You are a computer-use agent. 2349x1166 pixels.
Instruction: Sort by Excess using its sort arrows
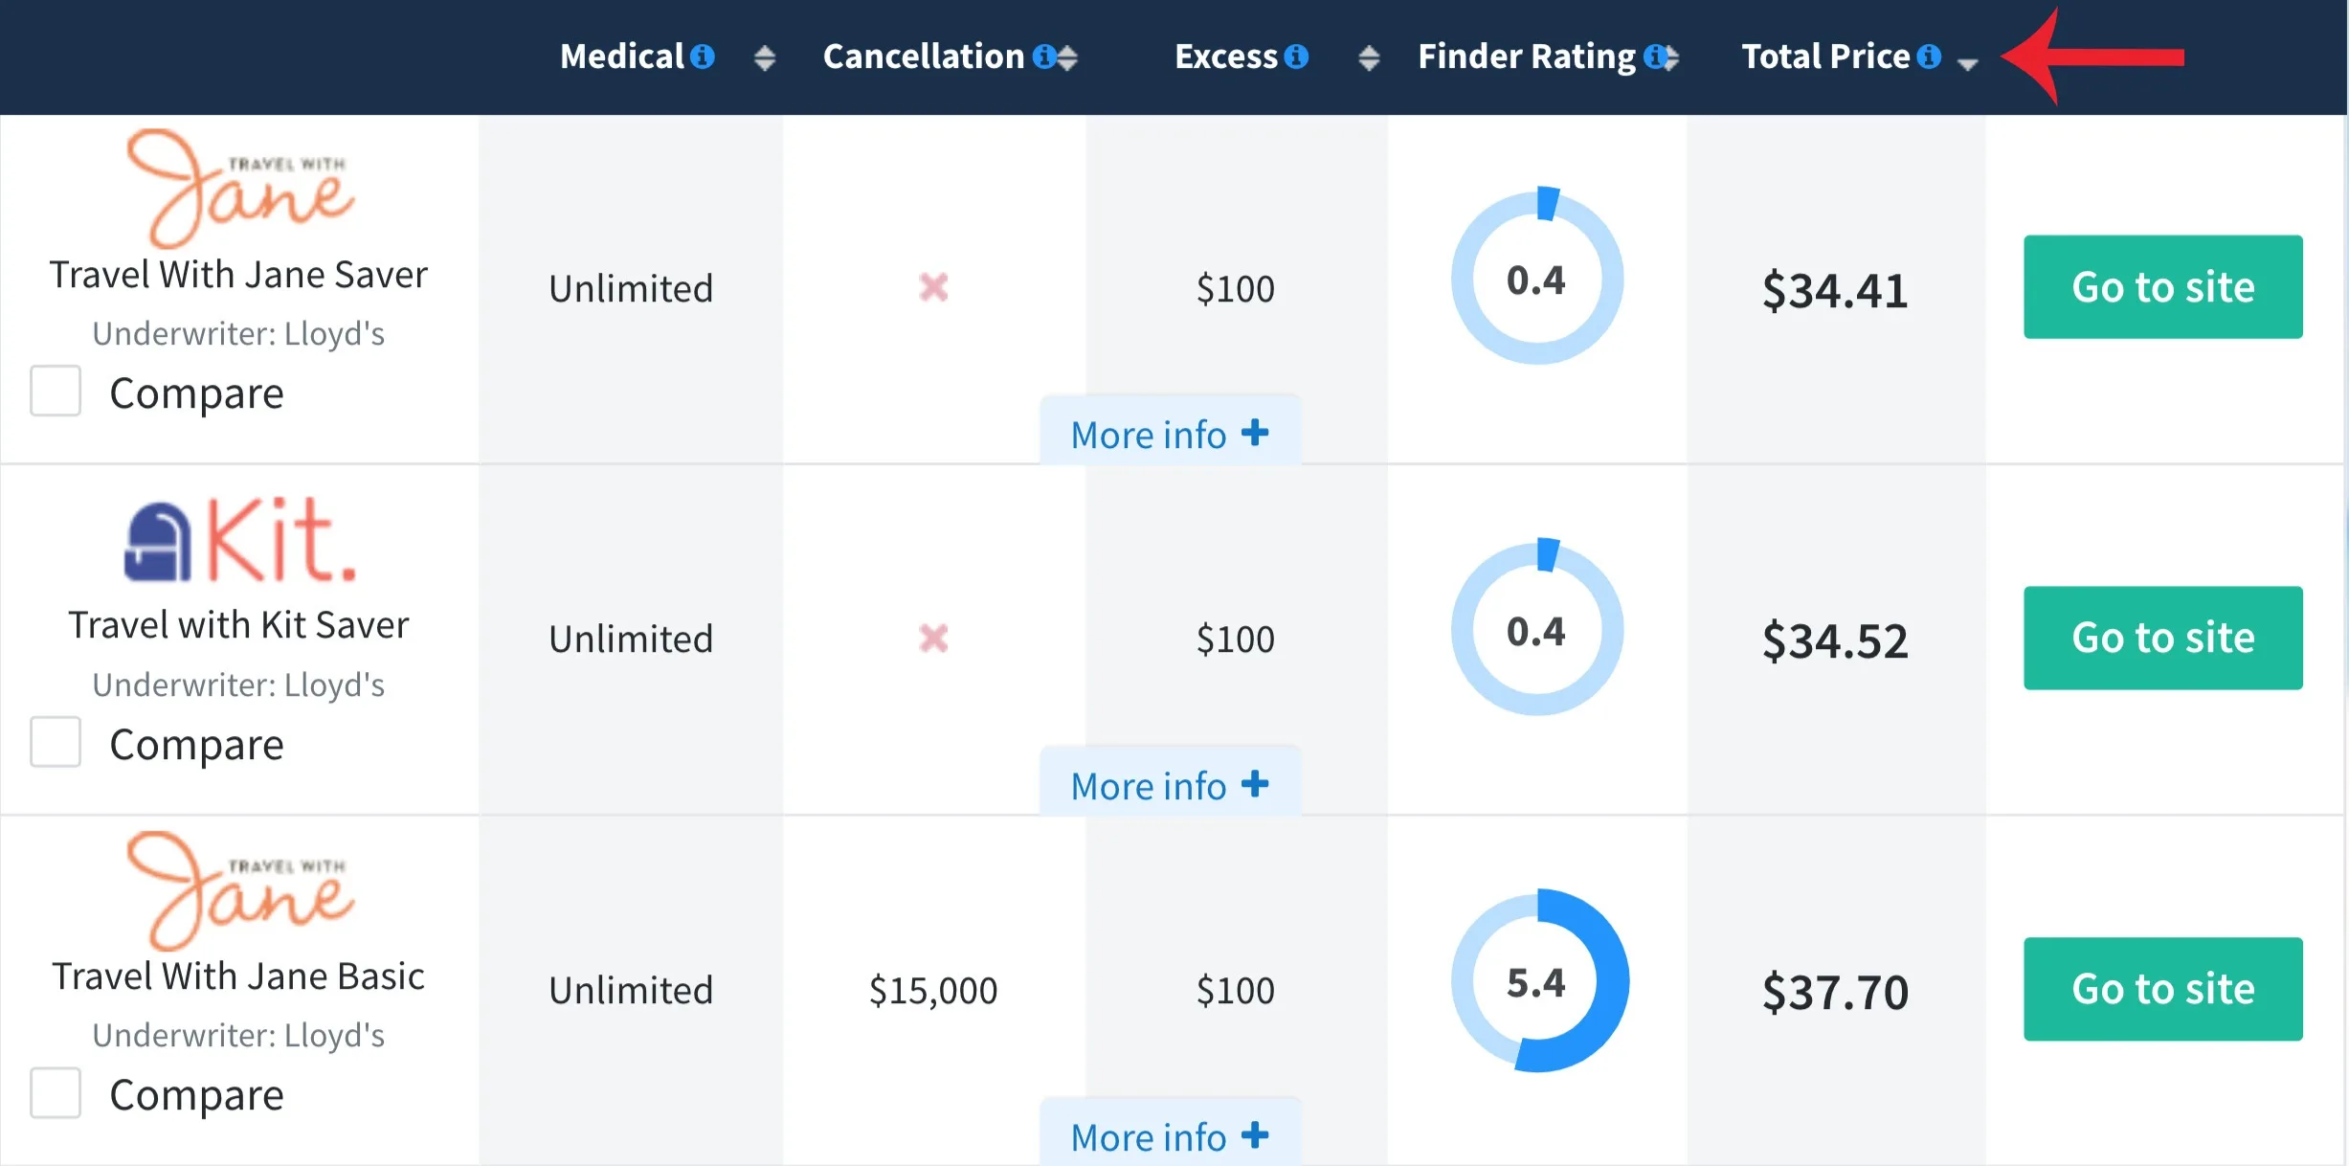[1369, 58]
